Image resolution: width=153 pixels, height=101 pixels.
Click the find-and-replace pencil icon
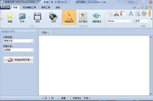[x=144, y=14]
